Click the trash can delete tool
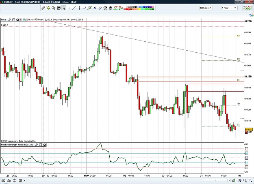Image resolution: width=254 pixels, height=184 pixels. (110, 8)
